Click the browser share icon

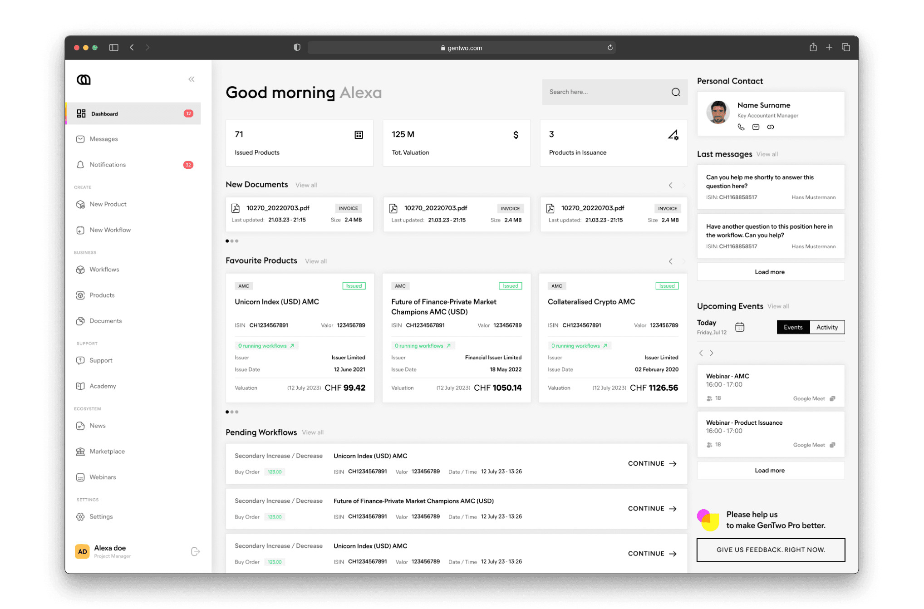point(813,47)
